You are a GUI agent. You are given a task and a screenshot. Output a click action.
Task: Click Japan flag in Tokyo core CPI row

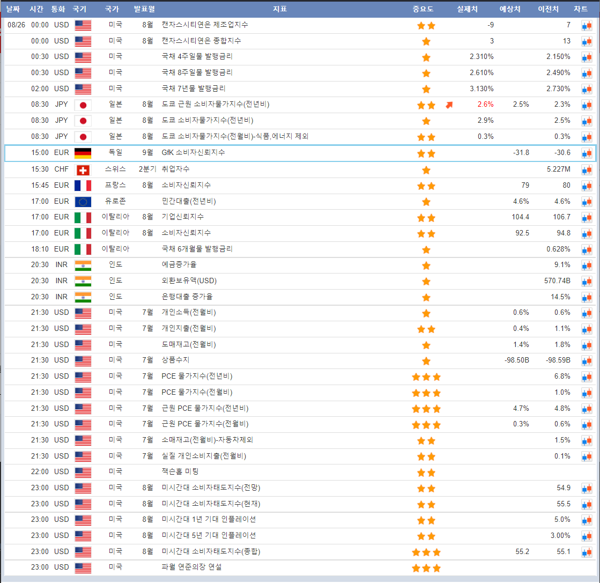(x=83, y=105)
